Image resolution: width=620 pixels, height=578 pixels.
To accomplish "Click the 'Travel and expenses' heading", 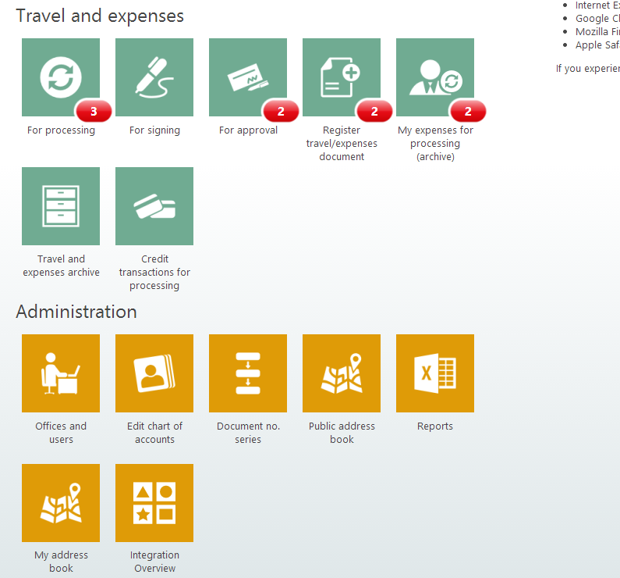I will [x=100, y=16].
